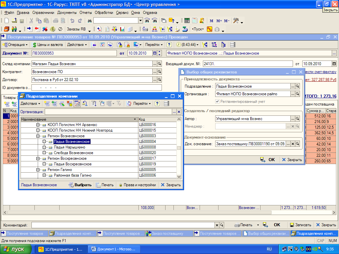This screenshot has width=339, height=254.
Task: Click the Windows пуск start button
Action: (x=16, y=249)
